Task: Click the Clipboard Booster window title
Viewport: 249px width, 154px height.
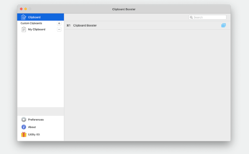Action: point(124,9)
